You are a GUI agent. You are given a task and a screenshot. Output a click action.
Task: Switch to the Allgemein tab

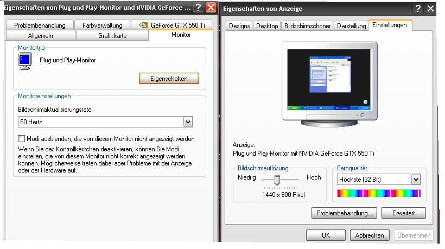coord(41,36)
